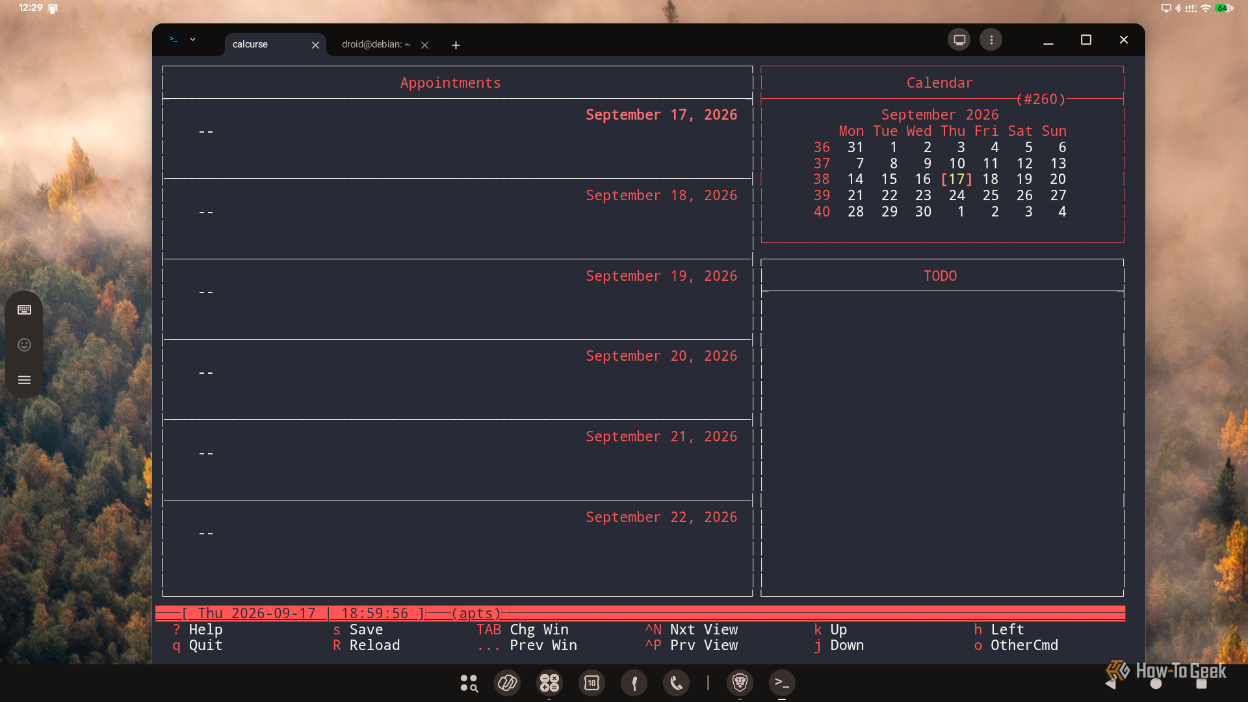Click the desktop mode icon in status bar
This screenshot has width=1248, height=702.
[x=1166, y=8]
